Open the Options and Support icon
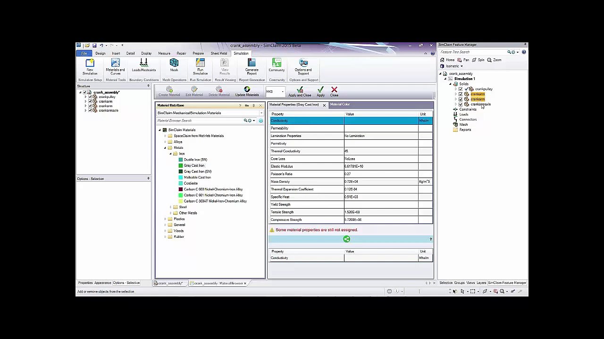 (303, 63)
